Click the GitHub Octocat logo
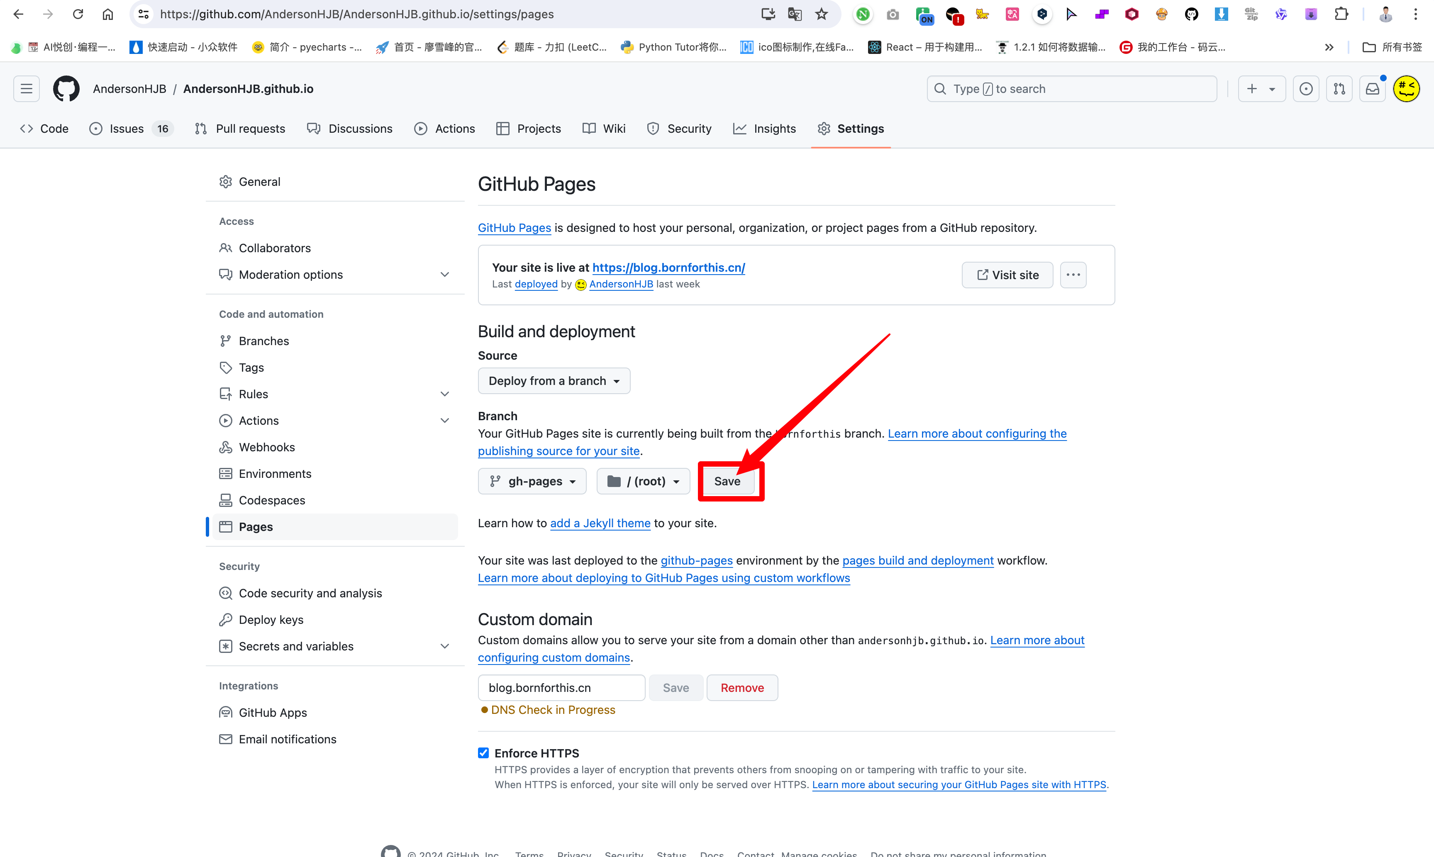This screenshot has width=1434, height=857. pos(66,89)
